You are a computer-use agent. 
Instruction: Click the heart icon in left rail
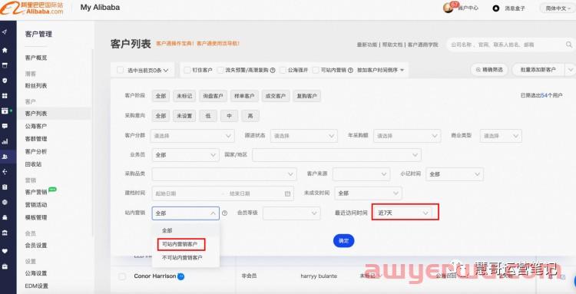tap(5, 251)
